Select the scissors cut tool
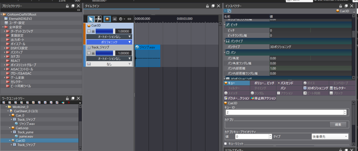Viewport: 358px width, 151px height. [x=98, y=19]
